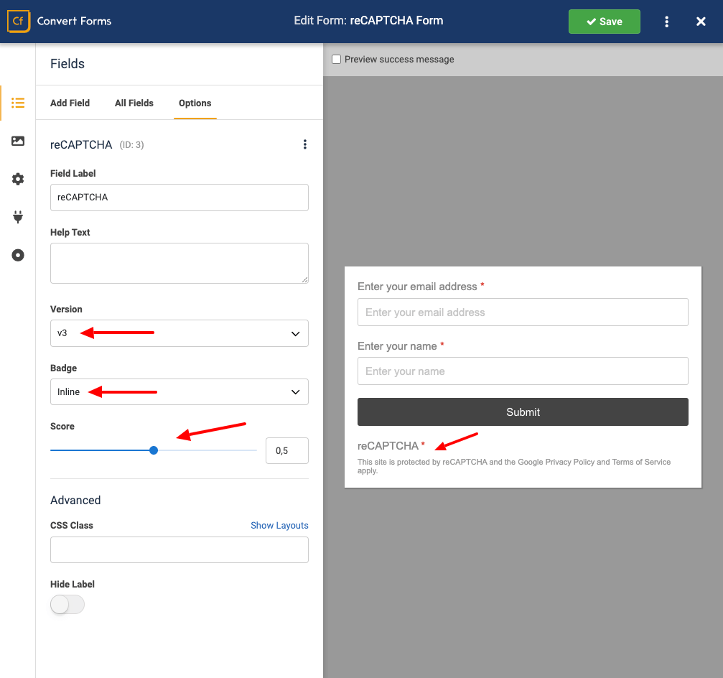Open the Badge dropdown
Screen dimensions: 723x678
tap(179, 392)
